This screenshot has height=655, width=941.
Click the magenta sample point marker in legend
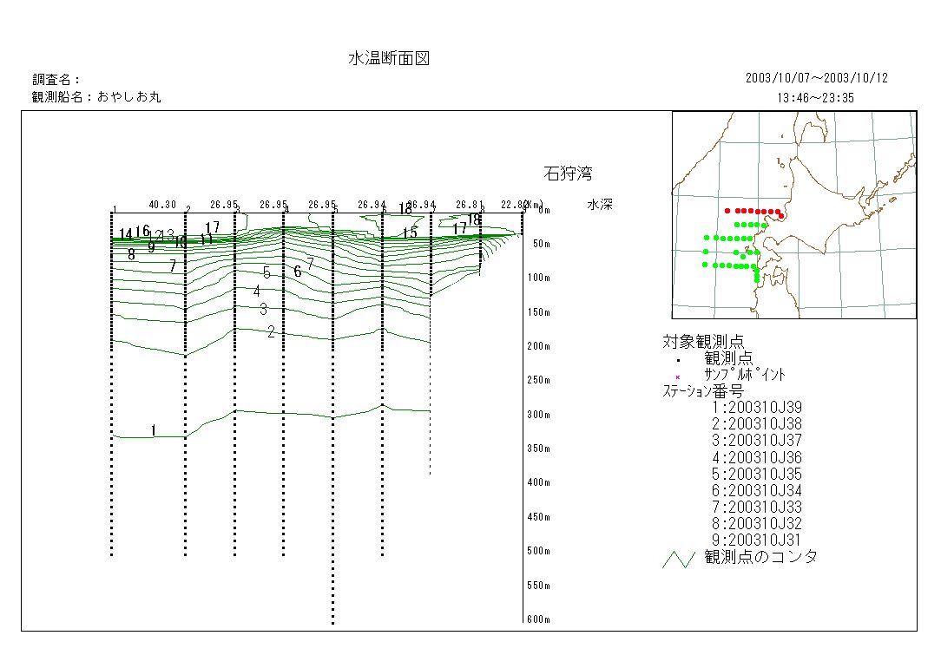click(x=677, y=377)
